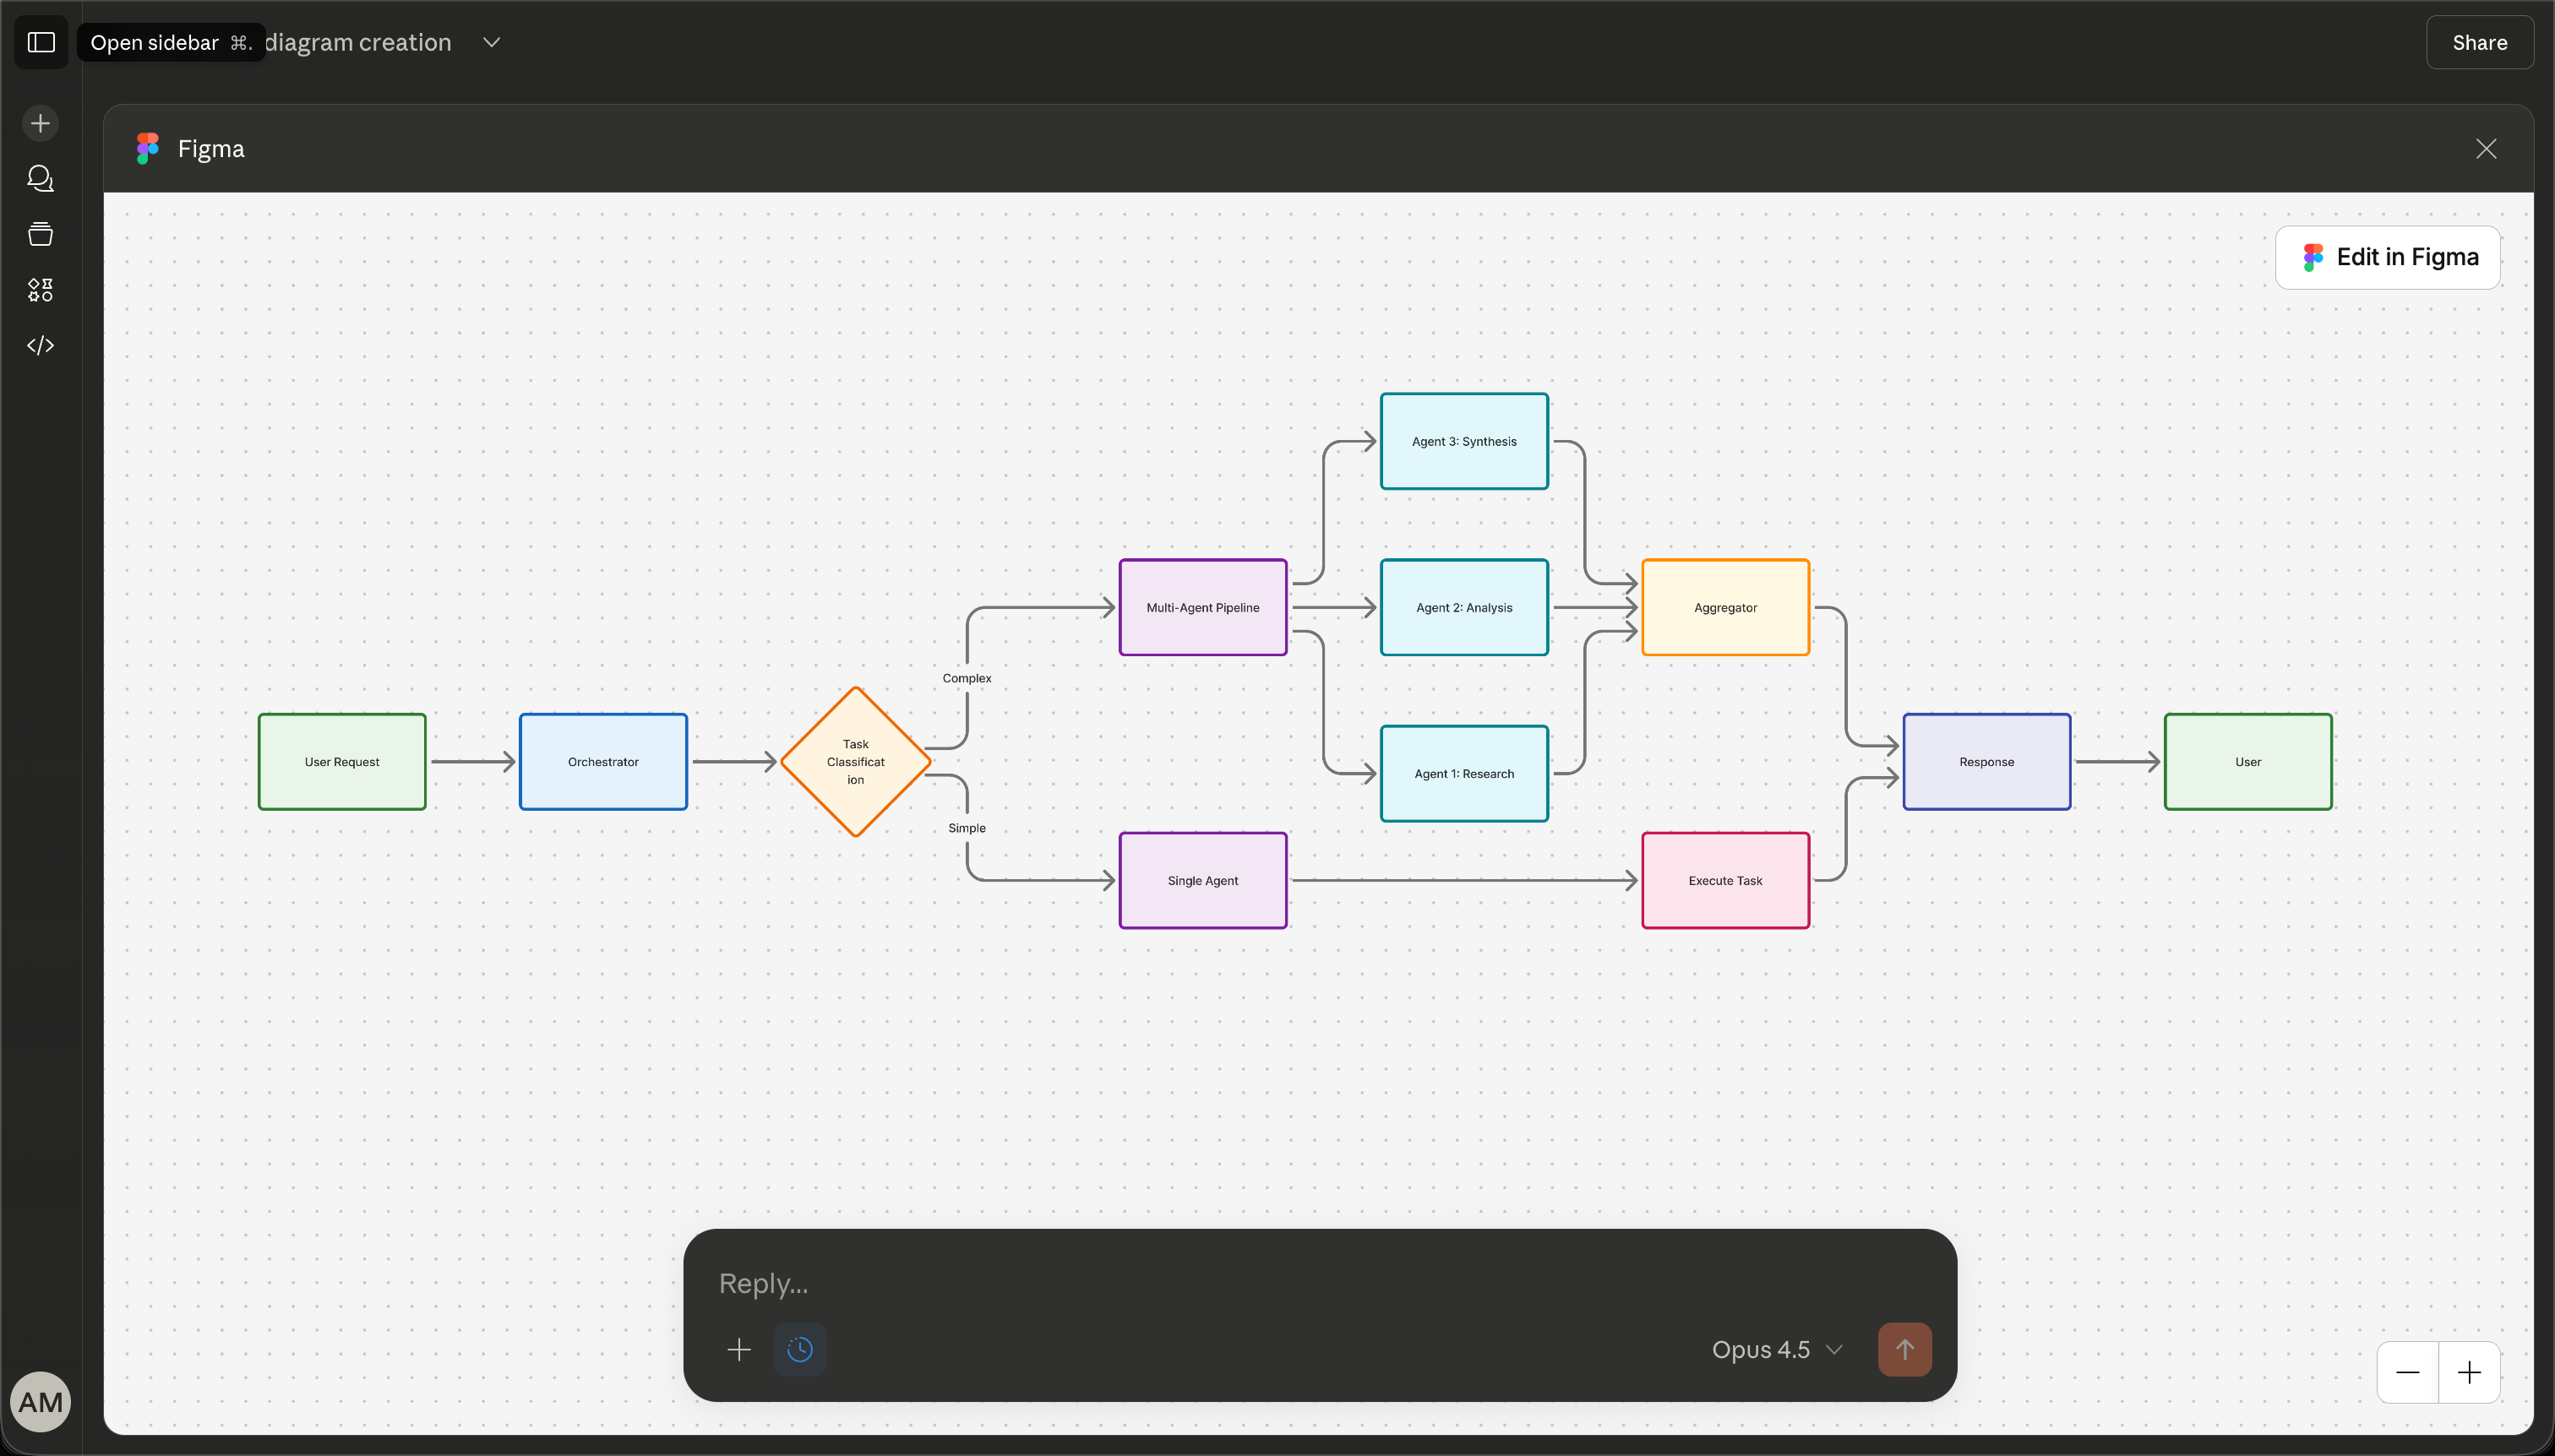Open the code brackets icon in sidebar
Viewport: 2555px width, 1456px height.
click(40, 345)
